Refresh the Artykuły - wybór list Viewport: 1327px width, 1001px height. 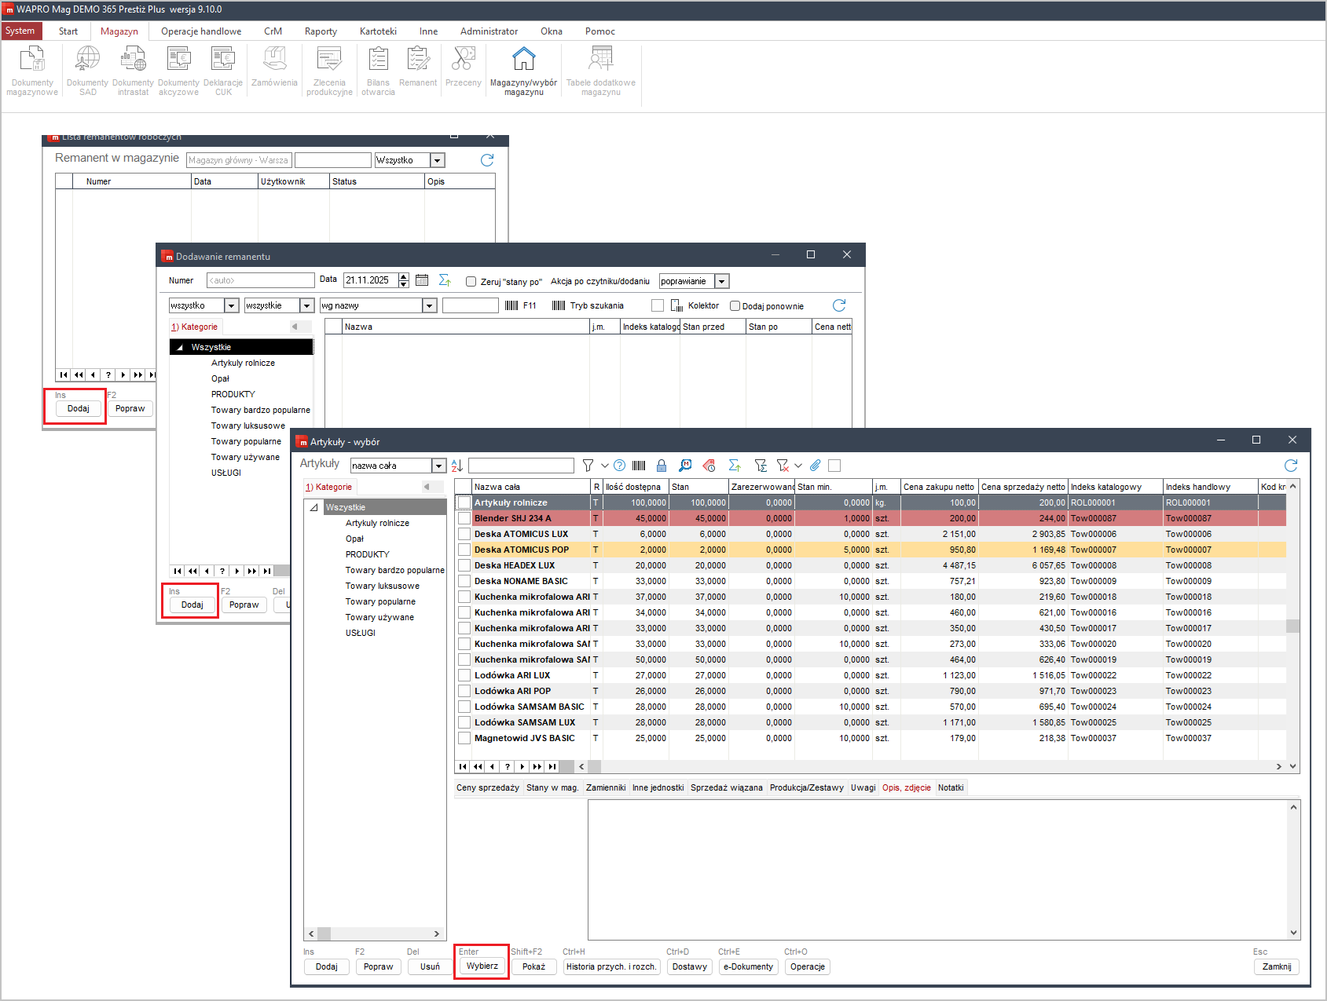[x=1290, y=466]
